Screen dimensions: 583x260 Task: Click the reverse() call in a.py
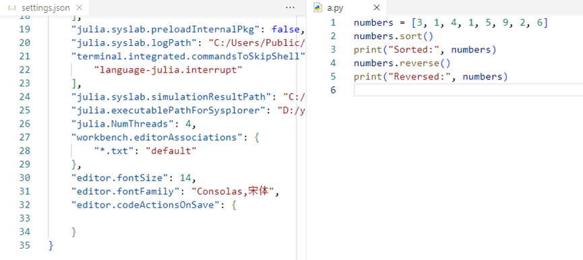point(425,63)
